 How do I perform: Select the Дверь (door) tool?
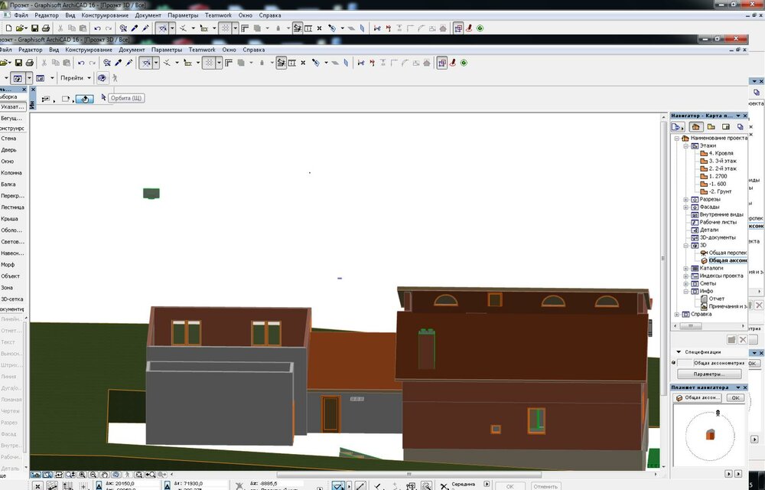click(x=9, y=150)
